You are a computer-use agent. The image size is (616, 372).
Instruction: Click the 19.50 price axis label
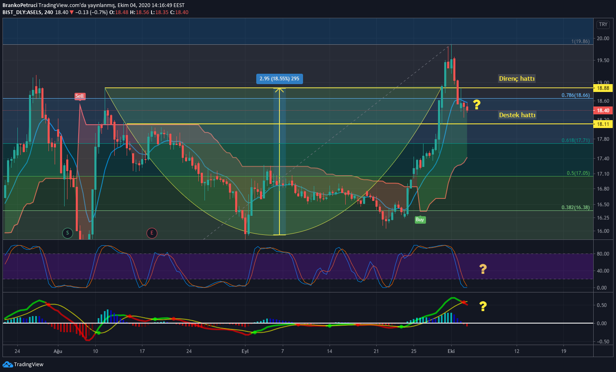(603, 60)
